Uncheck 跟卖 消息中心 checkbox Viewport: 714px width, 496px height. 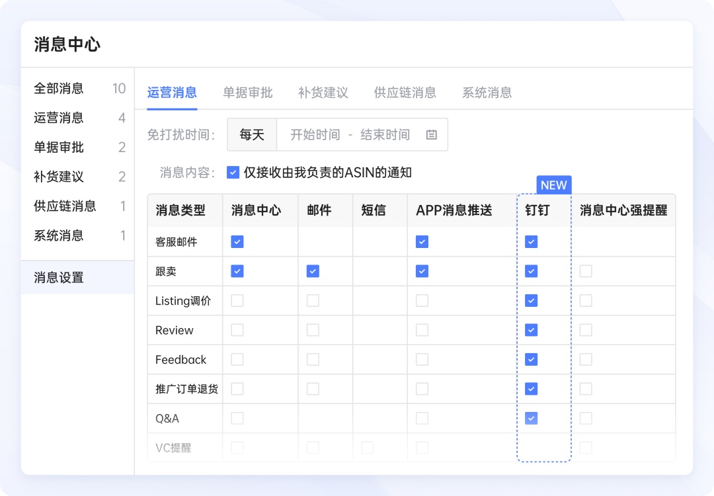237,271
